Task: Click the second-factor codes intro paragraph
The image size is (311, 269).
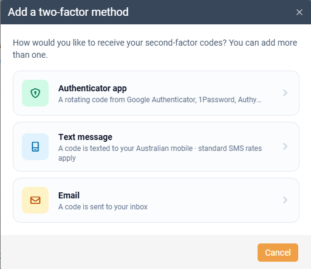Action: coord(155,49)
